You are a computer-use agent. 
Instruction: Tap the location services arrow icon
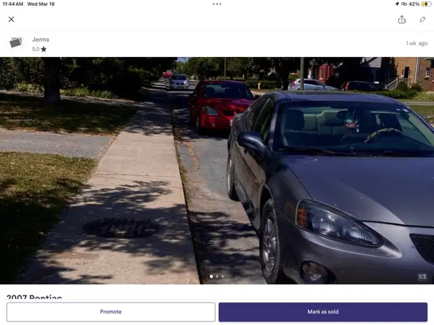coord(397,3)
